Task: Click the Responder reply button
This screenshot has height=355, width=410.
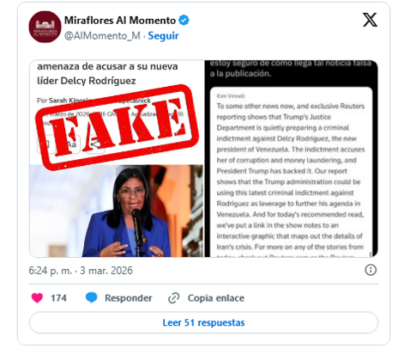Action: pos(129,298)
